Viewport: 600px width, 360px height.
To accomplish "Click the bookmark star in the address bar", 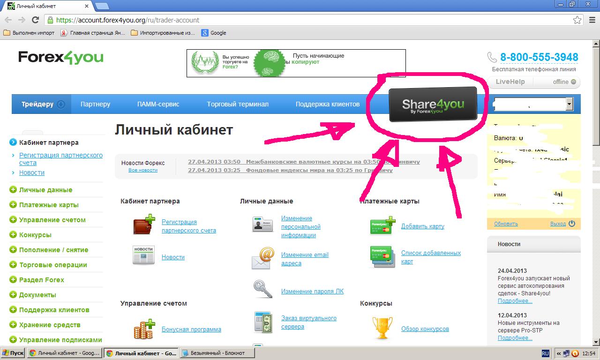I will pyautogui.click(x=577, y=20).
